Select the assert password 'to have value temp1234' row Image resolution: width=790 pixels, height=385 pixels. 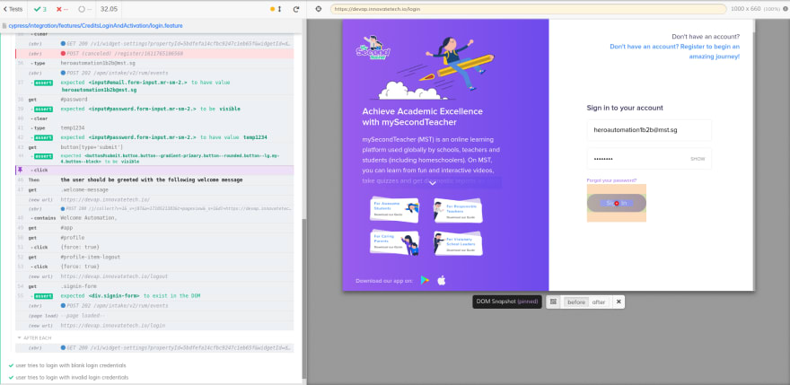click(154, 137)
